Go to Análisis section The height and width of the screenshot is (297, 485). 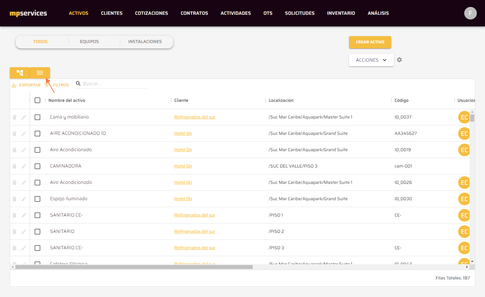coord(378,13)
